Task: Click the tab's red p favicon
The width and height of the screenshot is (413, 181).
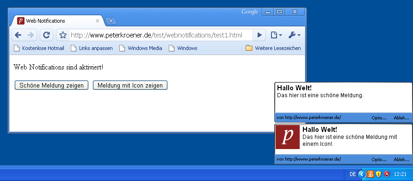Action: click(21, 21)
